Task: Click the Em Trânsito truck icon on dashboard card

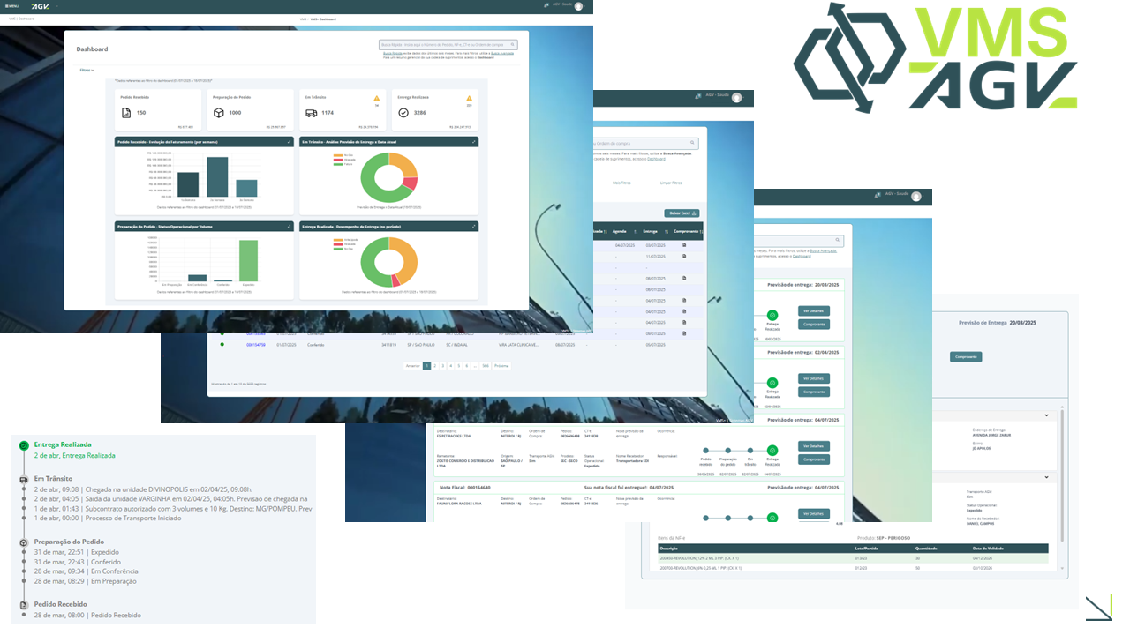Action: click(x=311, y=113)
